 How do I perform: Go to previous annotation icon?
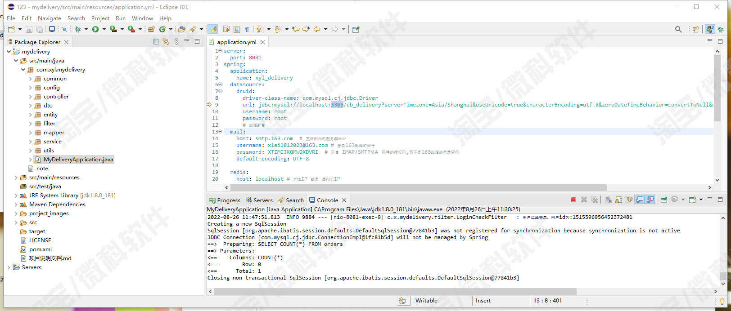pos(278,29)
